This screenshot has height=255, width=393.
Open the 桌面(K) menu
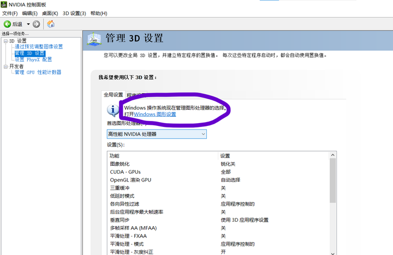50,14
